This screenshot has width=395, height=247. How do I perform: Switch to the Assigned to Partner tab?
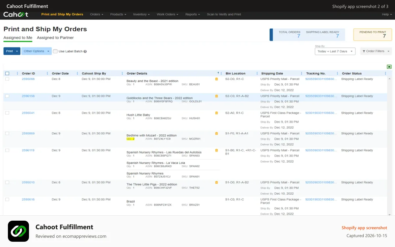click(55, 38)
